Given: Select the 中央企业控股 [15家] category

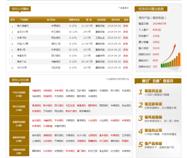Looking at the screenshot, I should (19, 94).
